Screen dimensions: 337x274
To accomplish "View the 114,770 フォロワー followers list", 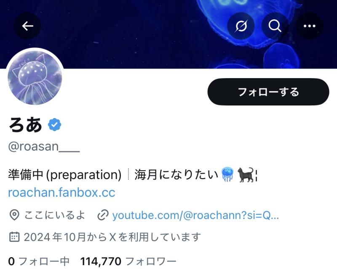I will coord(128,261).
